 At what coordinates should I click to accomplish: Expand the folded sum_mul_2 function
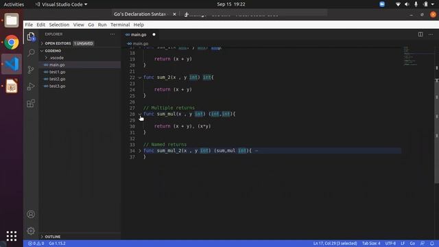(140, 151)
